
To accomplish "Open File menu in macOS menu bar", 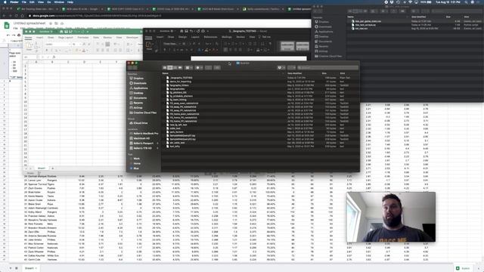I will [x=23, y=2].
